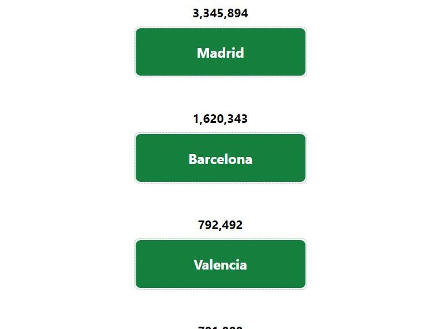Select the Barcelona answer button

coord(220,158)
